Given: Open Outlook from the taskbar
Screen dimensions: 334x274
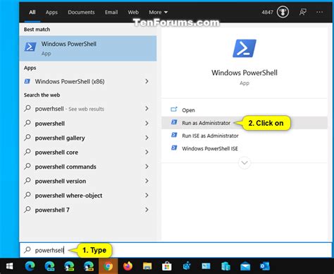Looking at the screenshot, I should (x=265, y=266).
